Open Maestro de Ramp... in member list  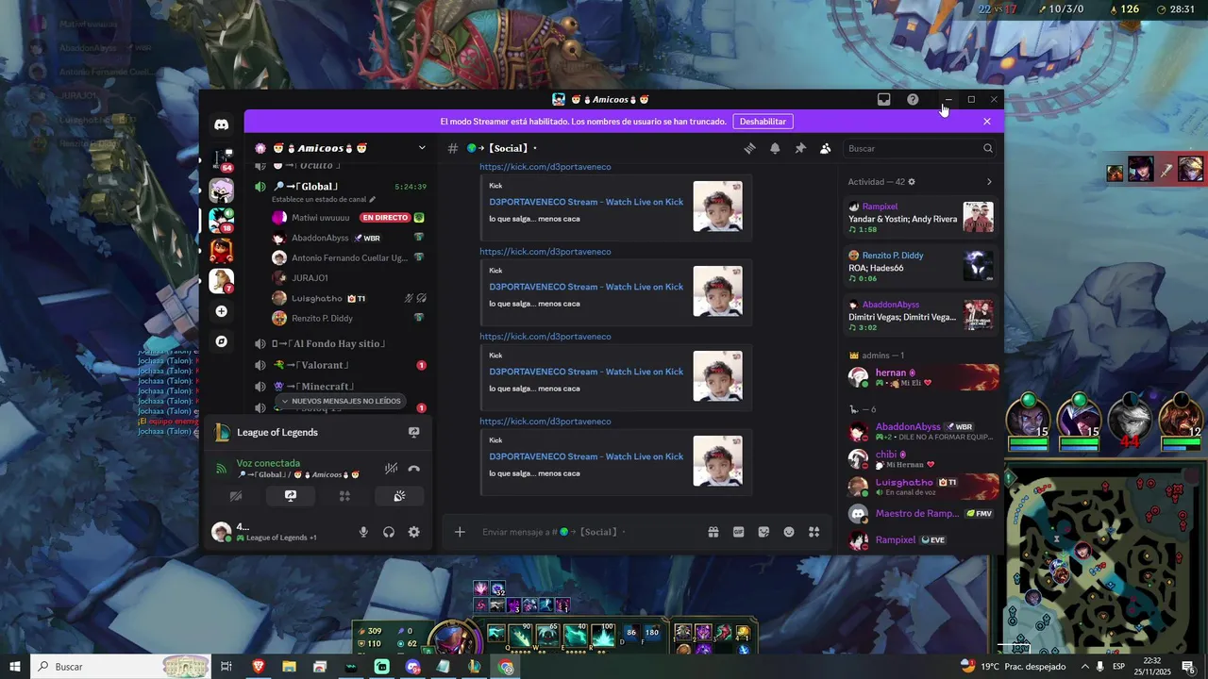click(921, 514)
